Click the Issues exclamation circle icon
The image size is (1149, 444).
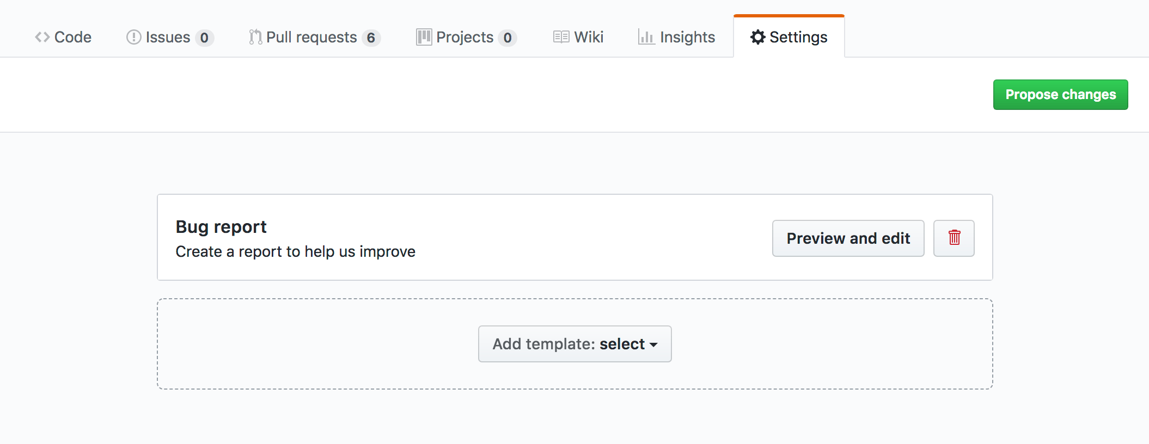coord(133,37)
